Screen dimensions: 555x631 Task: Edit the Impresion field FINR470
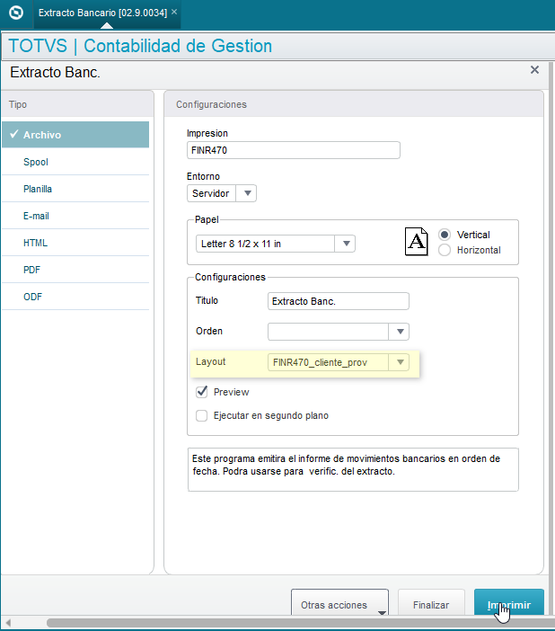pyautogui.click(x=294, y=150)
